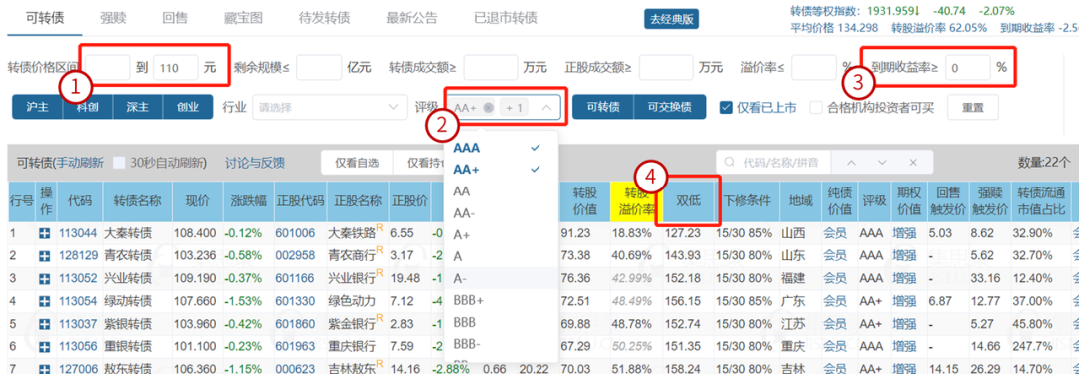Open bond code 113044 link

click(x=78, y=233)
